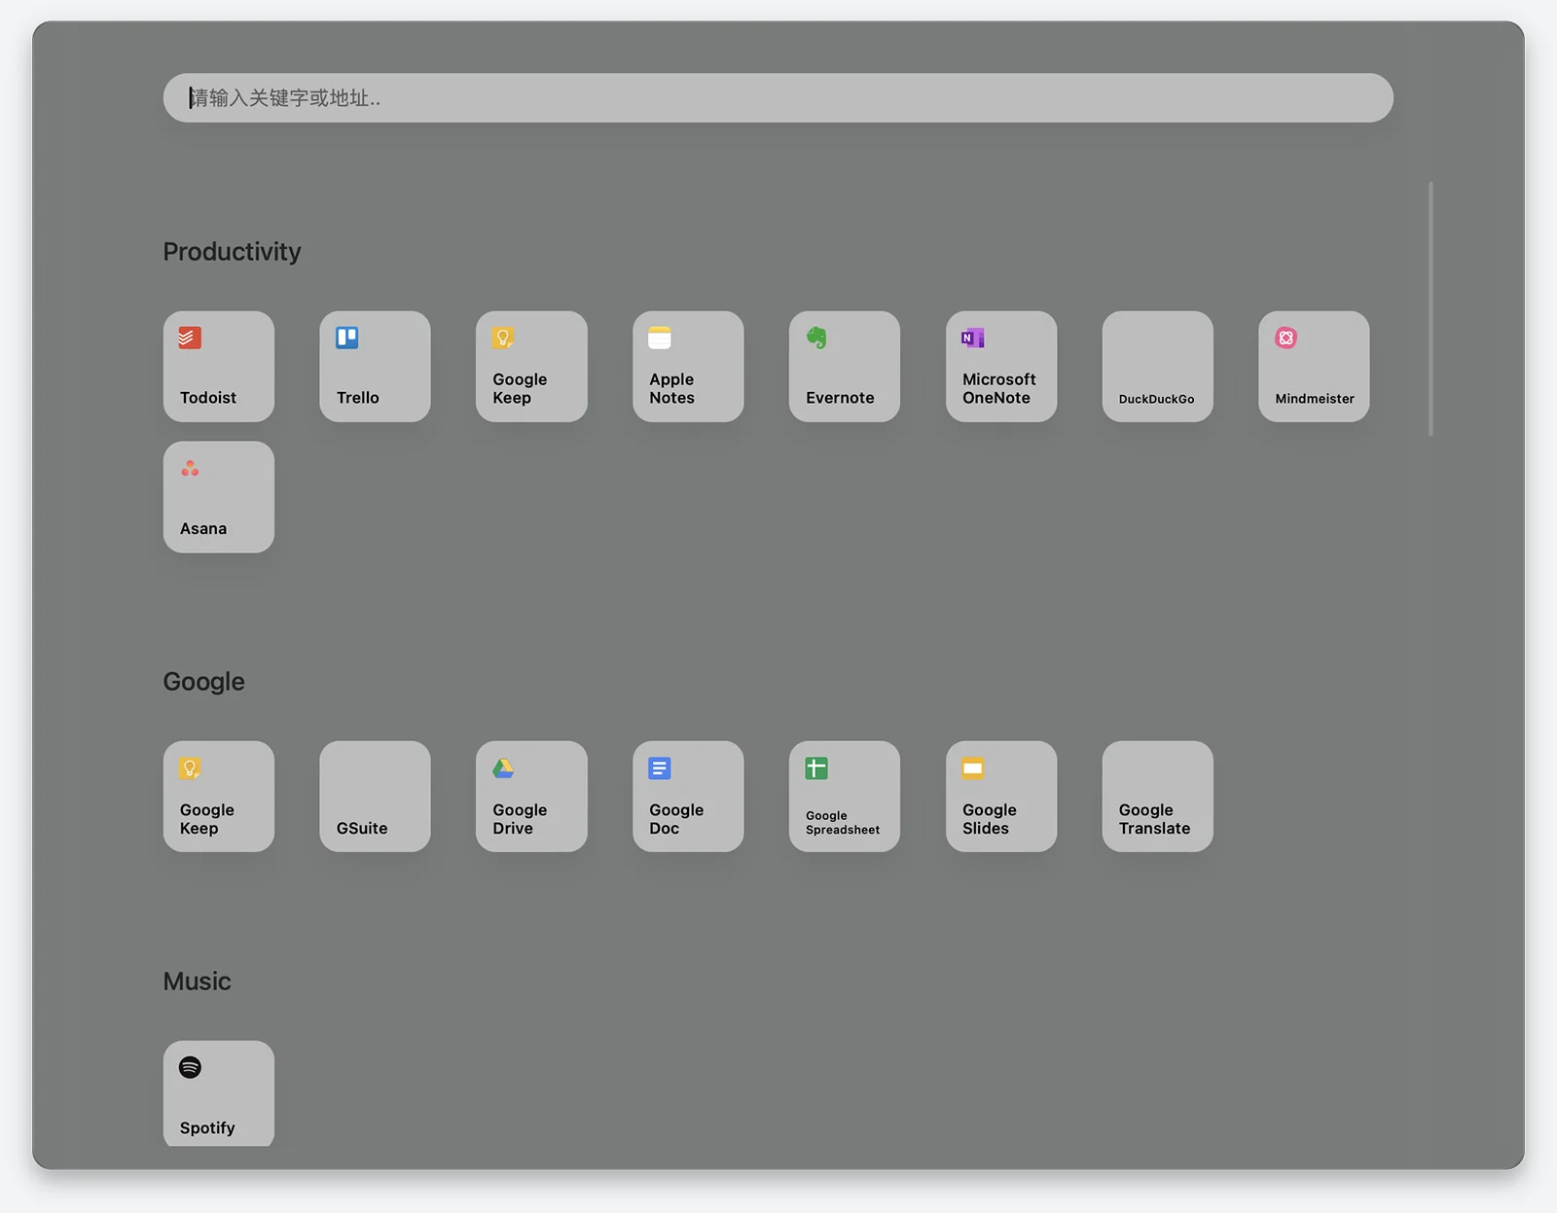Launch the Google Translate tile
Screen dimensions: 1557x1213
point(1158,797)
